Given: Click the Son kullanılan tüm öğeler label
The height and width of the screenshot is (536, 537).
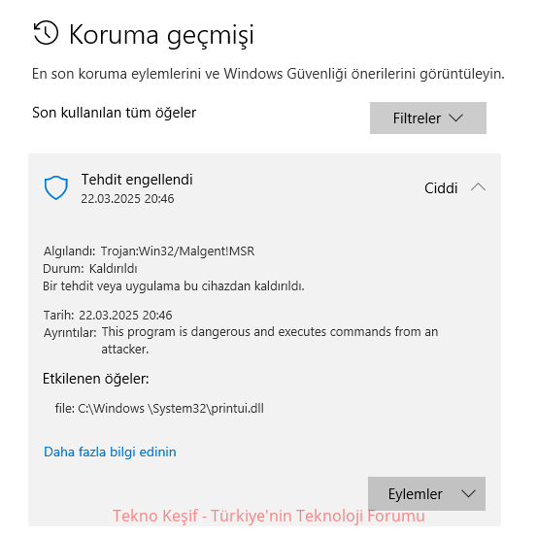Looking at the screenshot, I should [x=114, y=113].
